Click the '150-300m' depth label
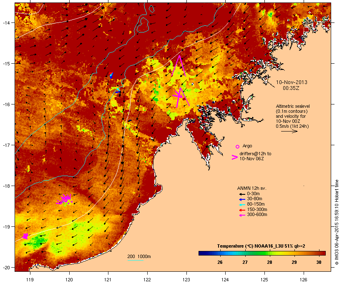342x283 pixels. pyautogui.click(x=257, y=210)
